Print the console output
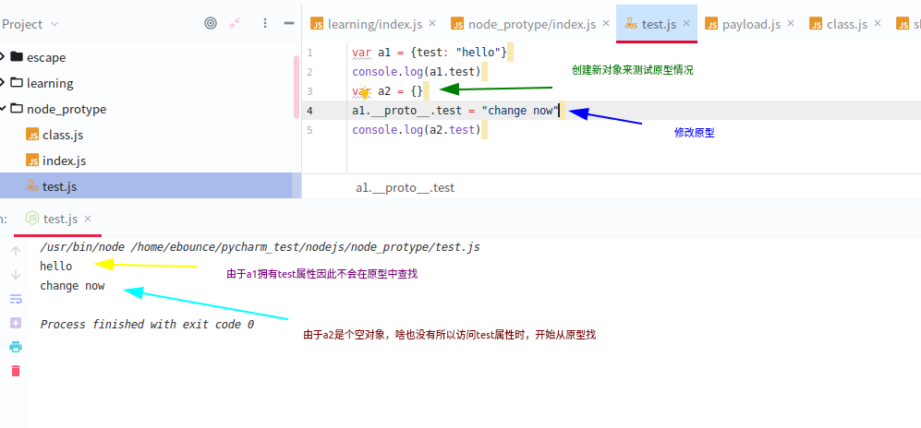The image size is (921, 428). click(x=15, y=347)
